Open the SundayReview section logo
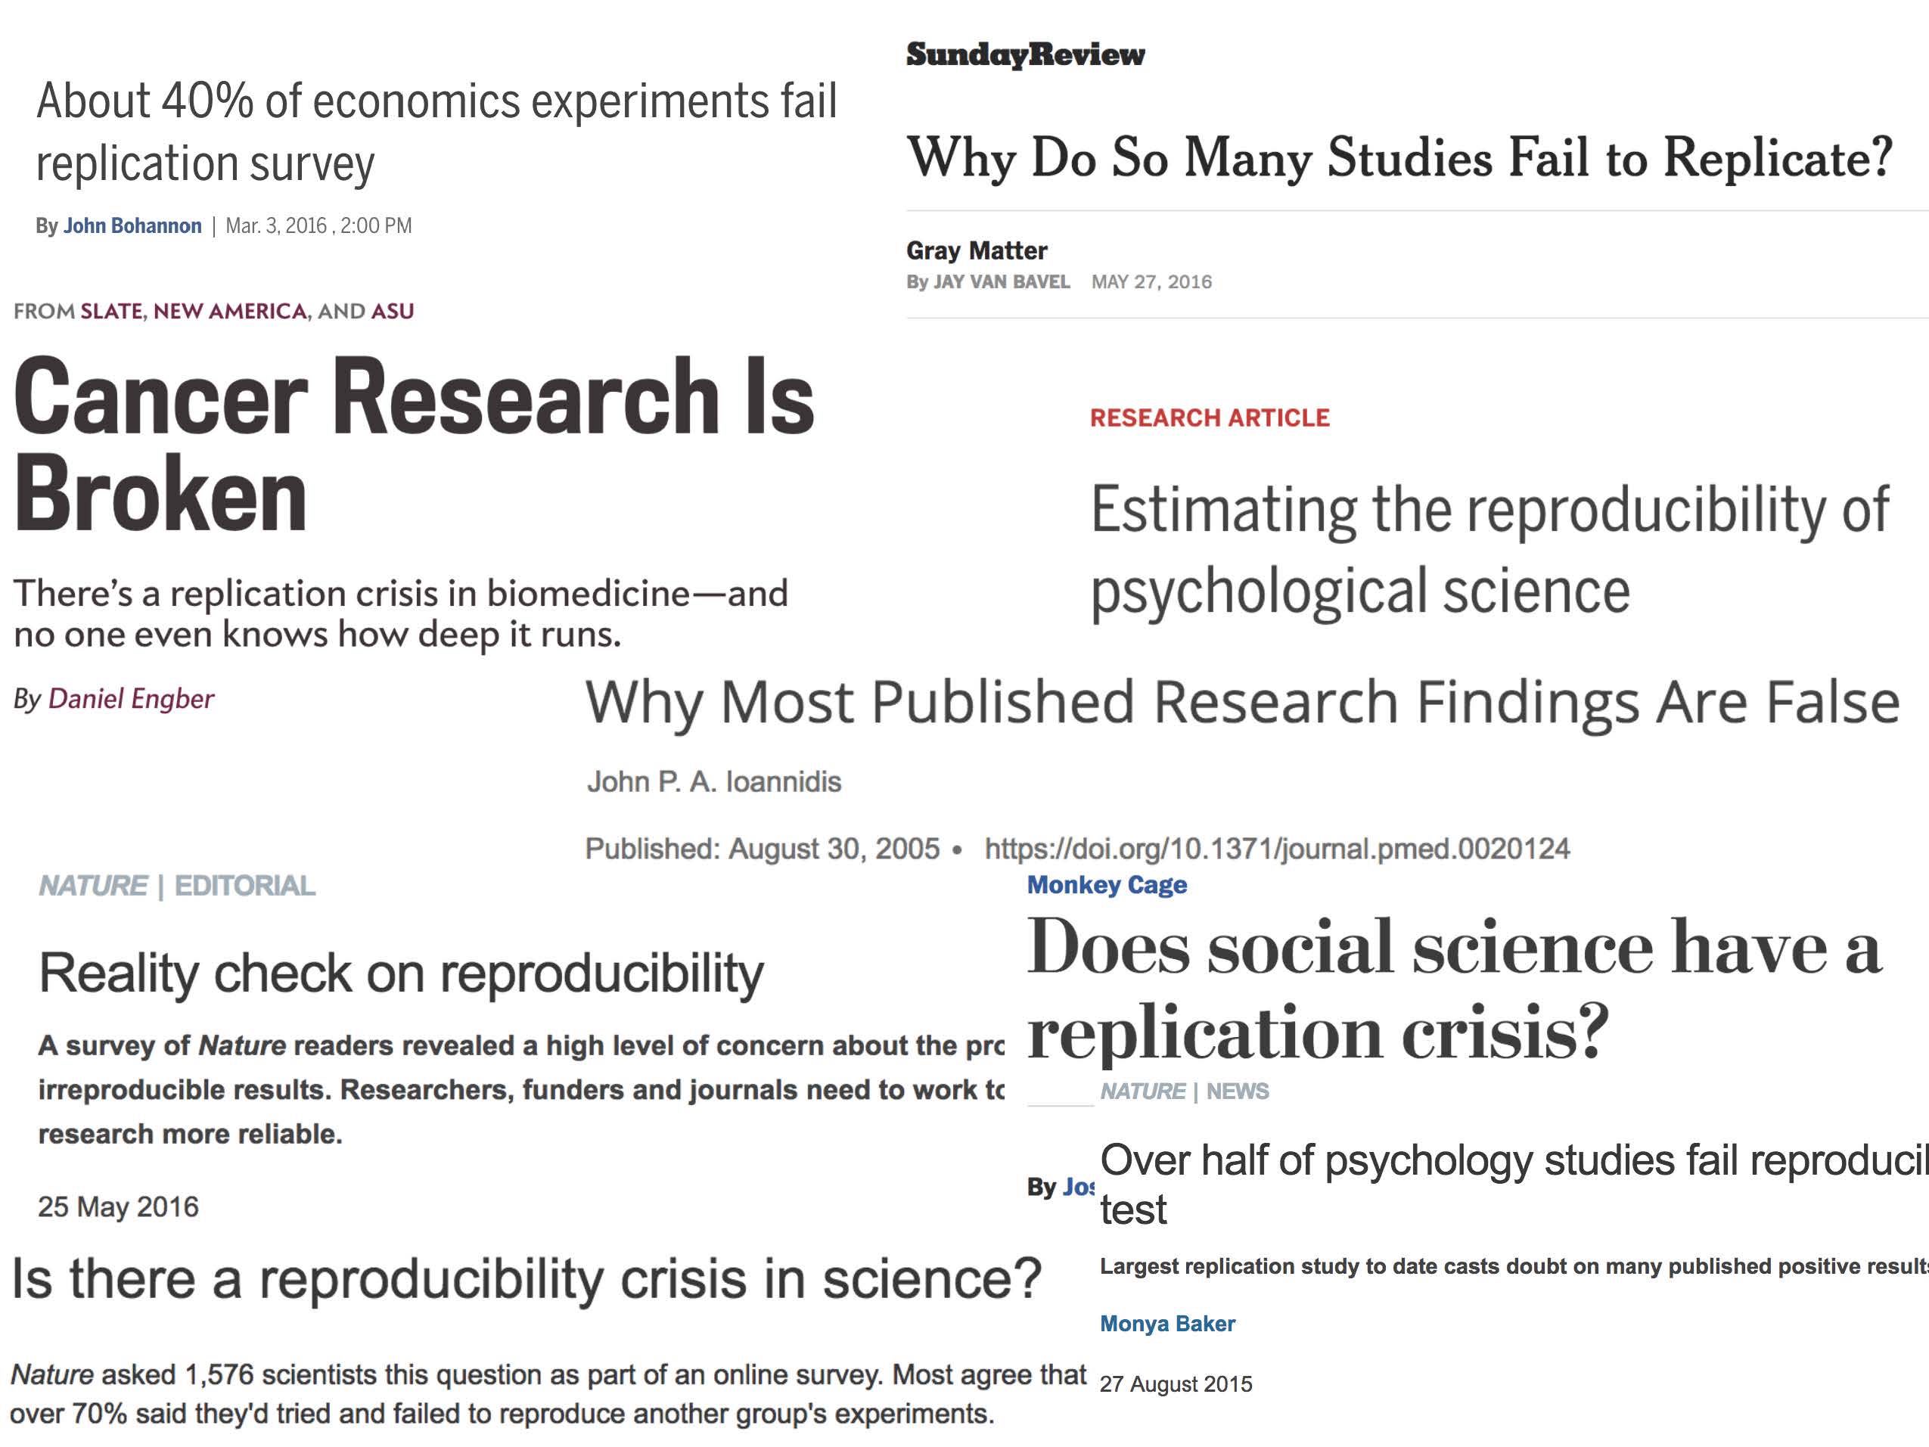1929x1447 pixels. (x=1026, y=54)
